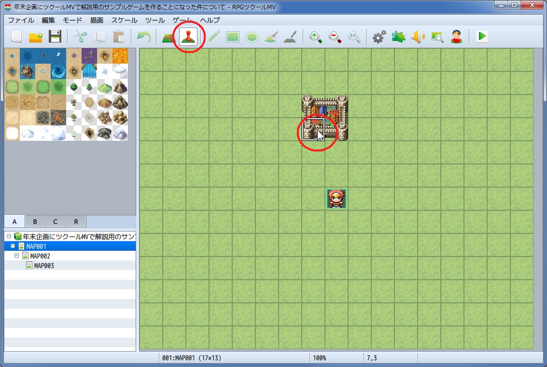Image resolution: width=547 pixels, height=367 pixels.
Task: Create a new project with the blank-page icon
Action: point(16,36)
